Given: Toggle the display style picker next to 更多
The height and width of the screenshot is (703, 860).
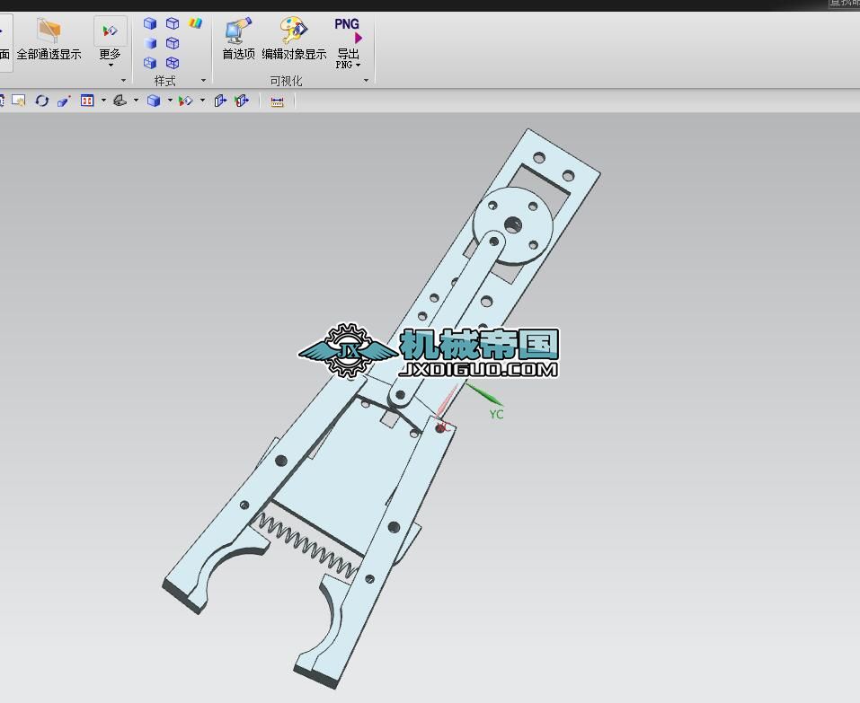Looking at the screenshot, I should pos(108,31).
